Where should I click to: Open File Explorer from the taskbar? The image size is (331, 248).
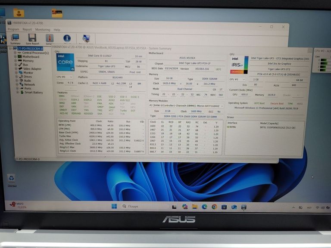pyautogui.click(x=195, y=207)
